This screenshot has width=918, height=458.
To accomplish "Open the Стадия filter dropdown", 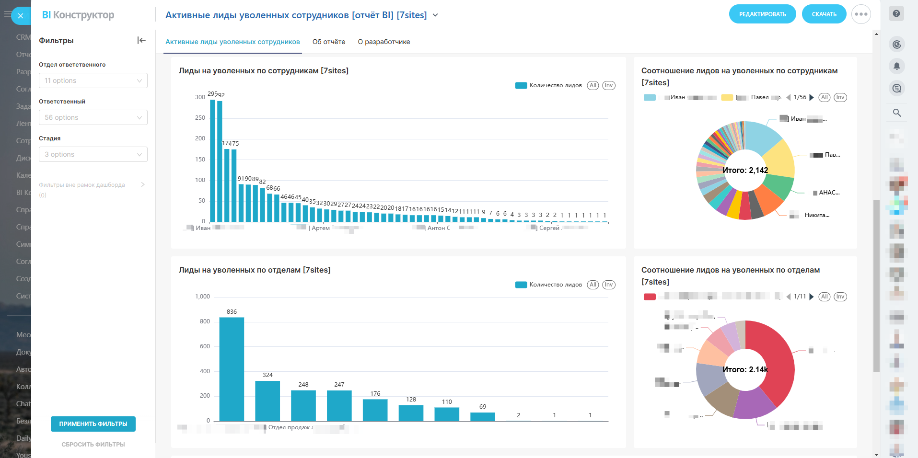I will point(93,154).
